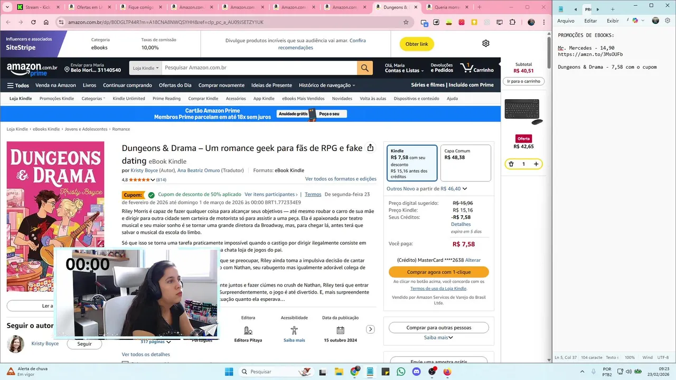This screenshot has height=380, width=676.
Task: Click the SiteStripe settings gear icon
Action: 486,43
